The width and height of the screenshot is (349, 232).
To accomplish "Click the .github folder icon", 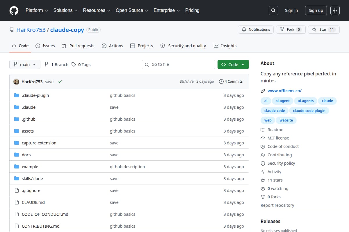I will point(17,119).
